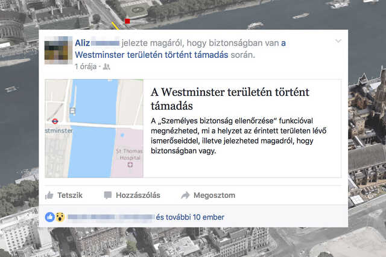Click the wow reaction emoji icon
Screen dimensions: 386x257
click(60, 217)
